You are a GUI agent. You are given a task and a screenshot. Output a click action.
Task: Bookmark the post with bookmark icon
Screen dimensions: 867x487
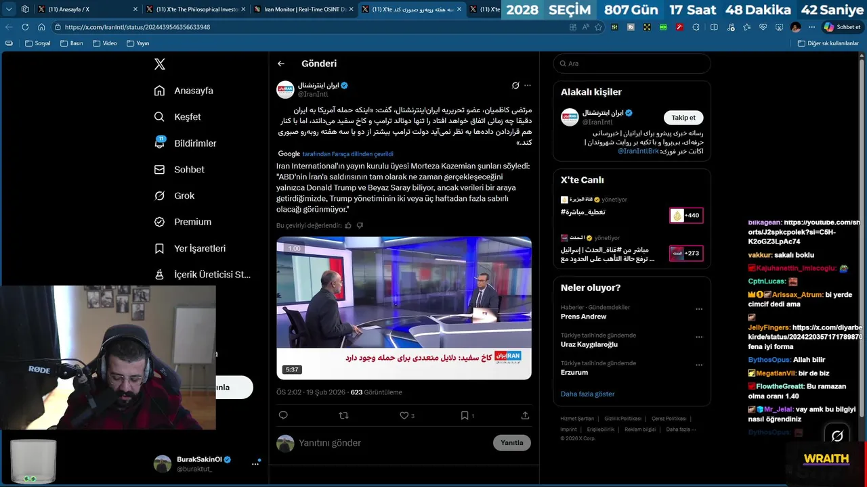(x=465, y=415)
